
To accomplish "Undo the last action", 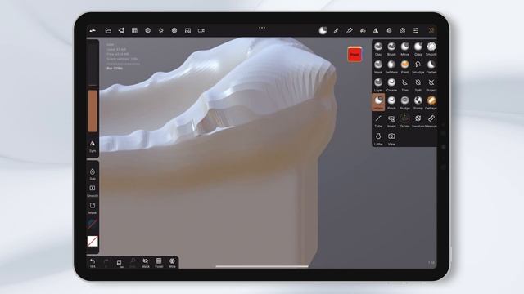I will coord(93,263).
